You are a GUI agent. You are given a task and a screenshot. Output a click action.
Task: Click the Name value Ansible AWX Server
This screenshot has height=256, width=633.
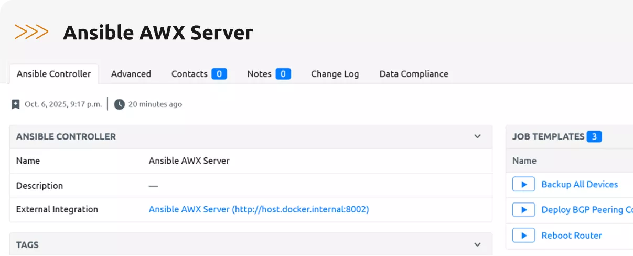(189, 161)
